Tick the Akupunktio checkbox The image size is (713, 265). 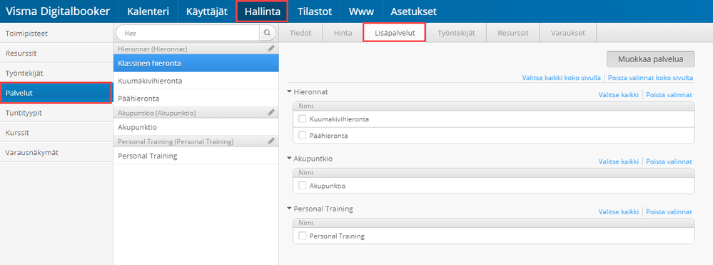[303, 185]
